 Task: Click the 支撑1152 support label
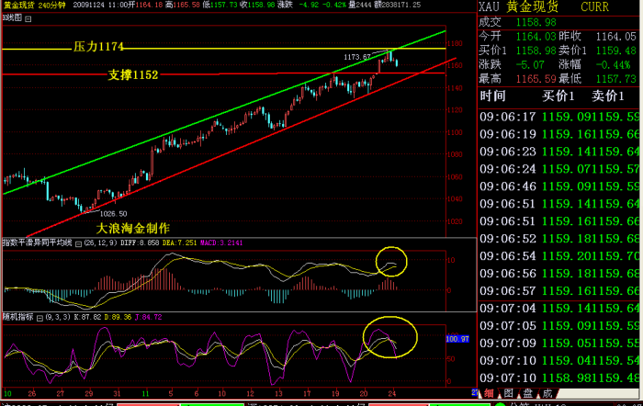133,75
